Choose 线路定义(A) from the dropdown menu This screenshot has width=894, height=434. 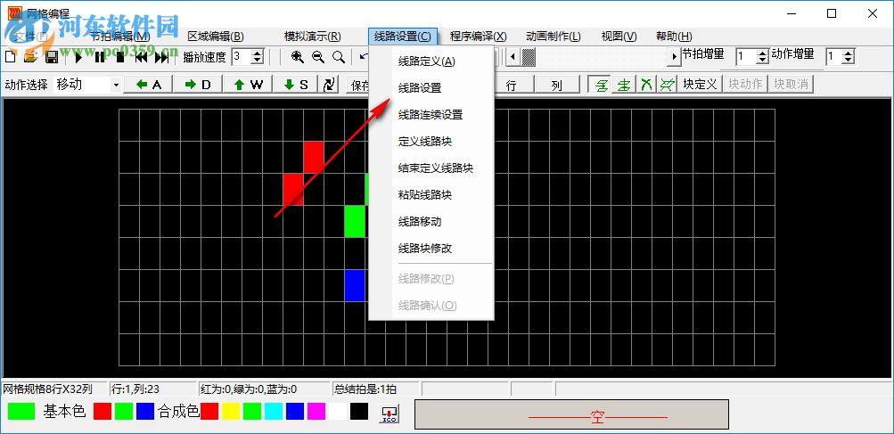[x=431, y=61]
